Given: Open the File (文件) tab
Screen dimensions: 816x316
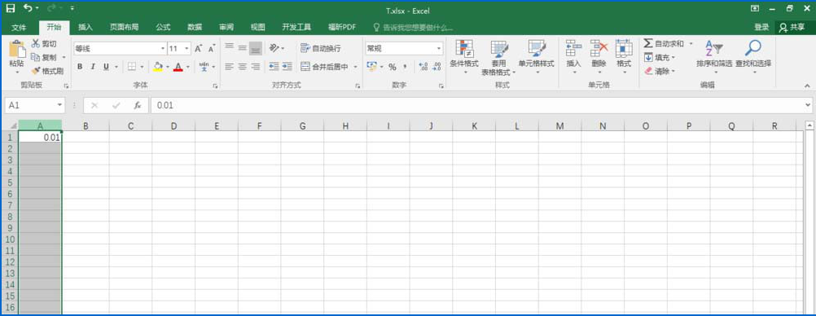Looking at the screenshot, I should tap(20, 28).
